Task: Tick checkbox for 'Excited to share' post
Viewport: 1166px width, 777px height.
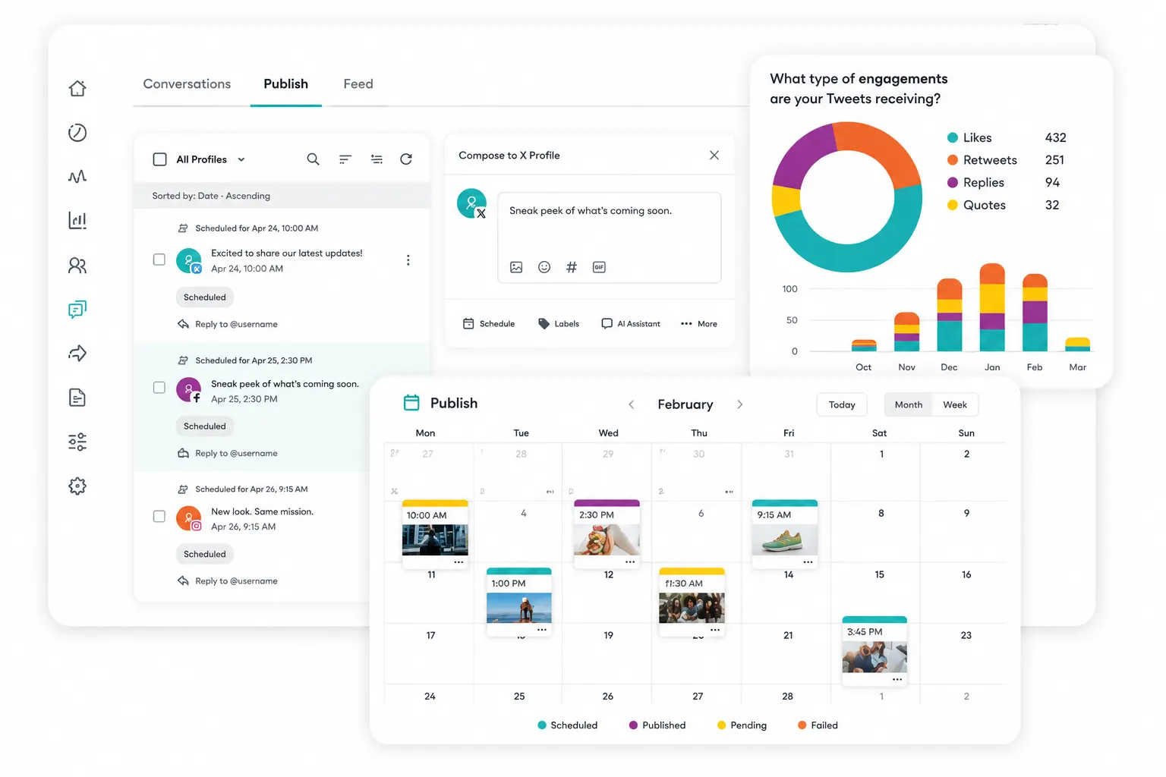Action: tap(159, 260)
